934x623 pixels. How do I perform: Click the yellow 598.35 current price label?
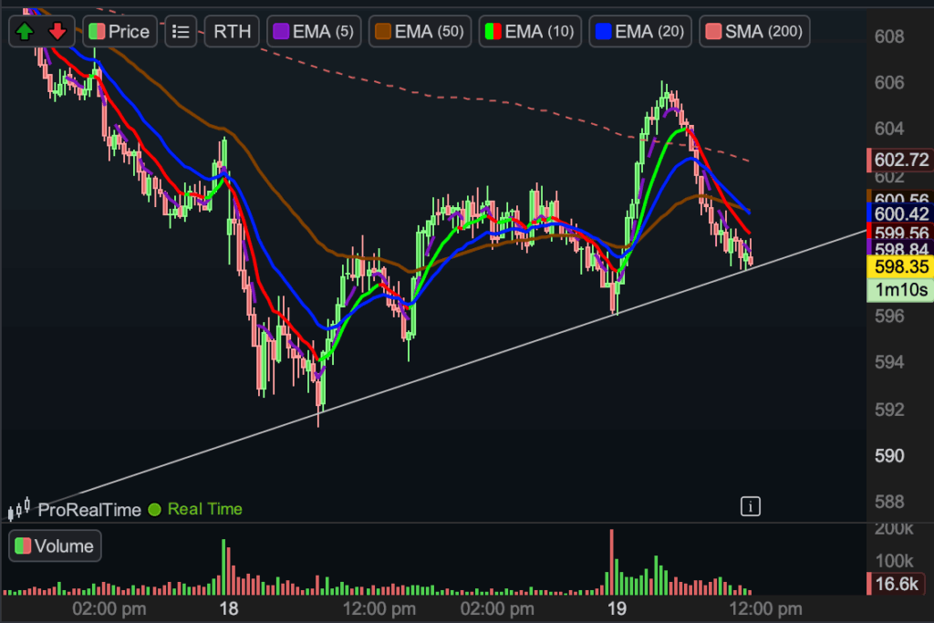[x=901, y=267]
